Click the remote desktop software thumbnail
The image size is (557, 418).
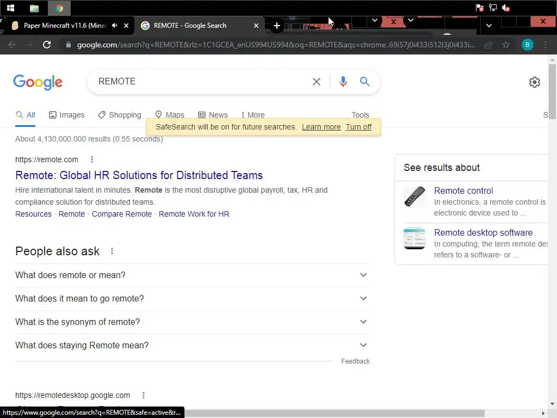(x=414, y=238)
